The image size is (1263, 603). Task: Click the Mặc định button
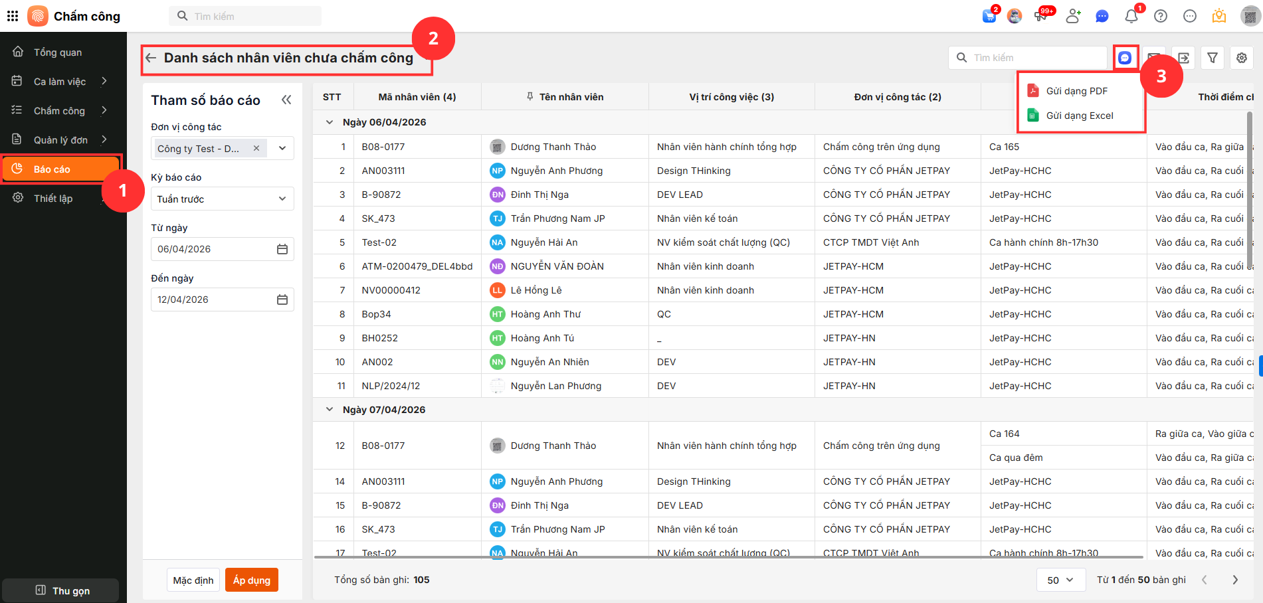coord(193,580)
